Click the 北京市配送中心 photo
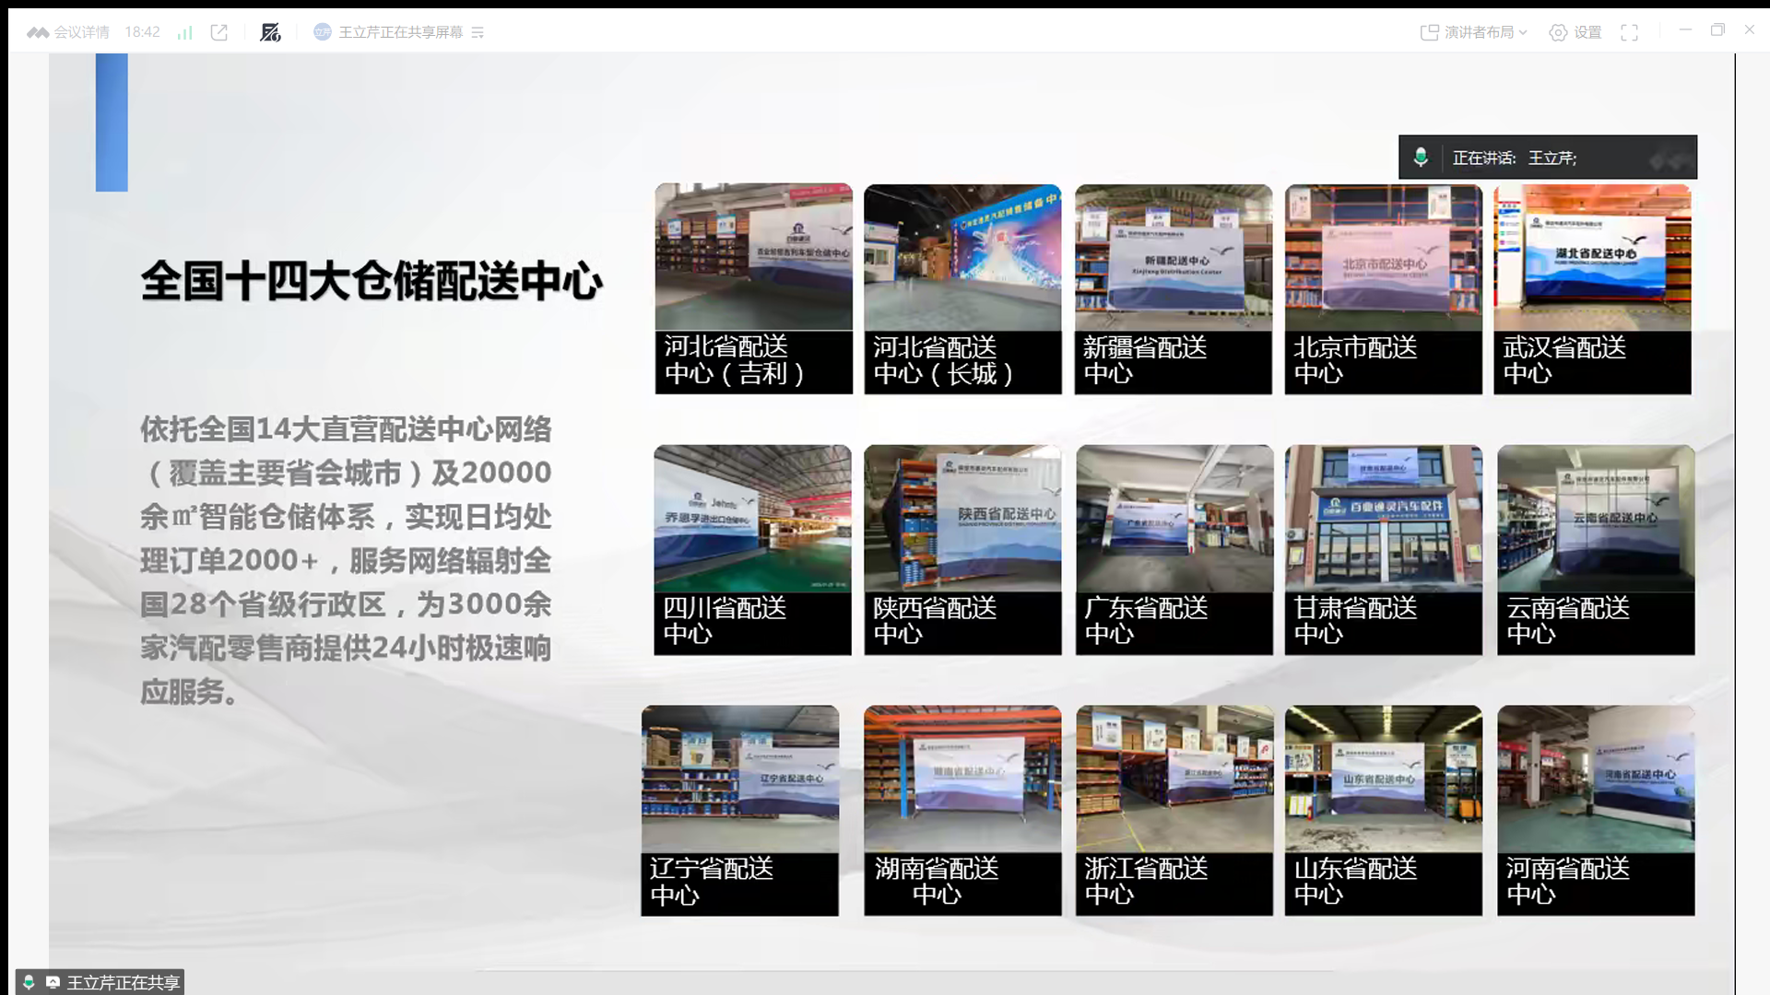Viewport: 1770px width, 995px height. [1383, 258]
